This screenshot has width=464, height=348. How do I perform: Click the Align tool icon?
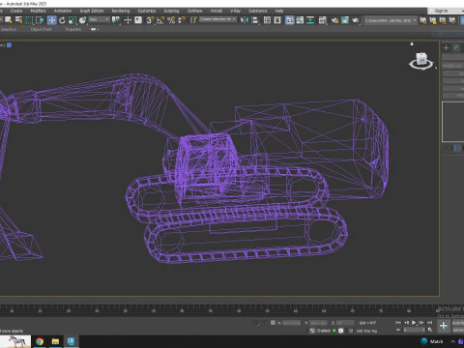tap(255, 20)
